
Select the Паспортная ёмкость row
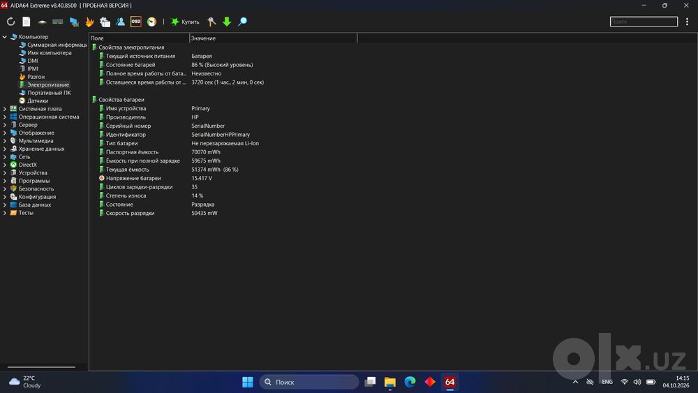tap(223, 152)
